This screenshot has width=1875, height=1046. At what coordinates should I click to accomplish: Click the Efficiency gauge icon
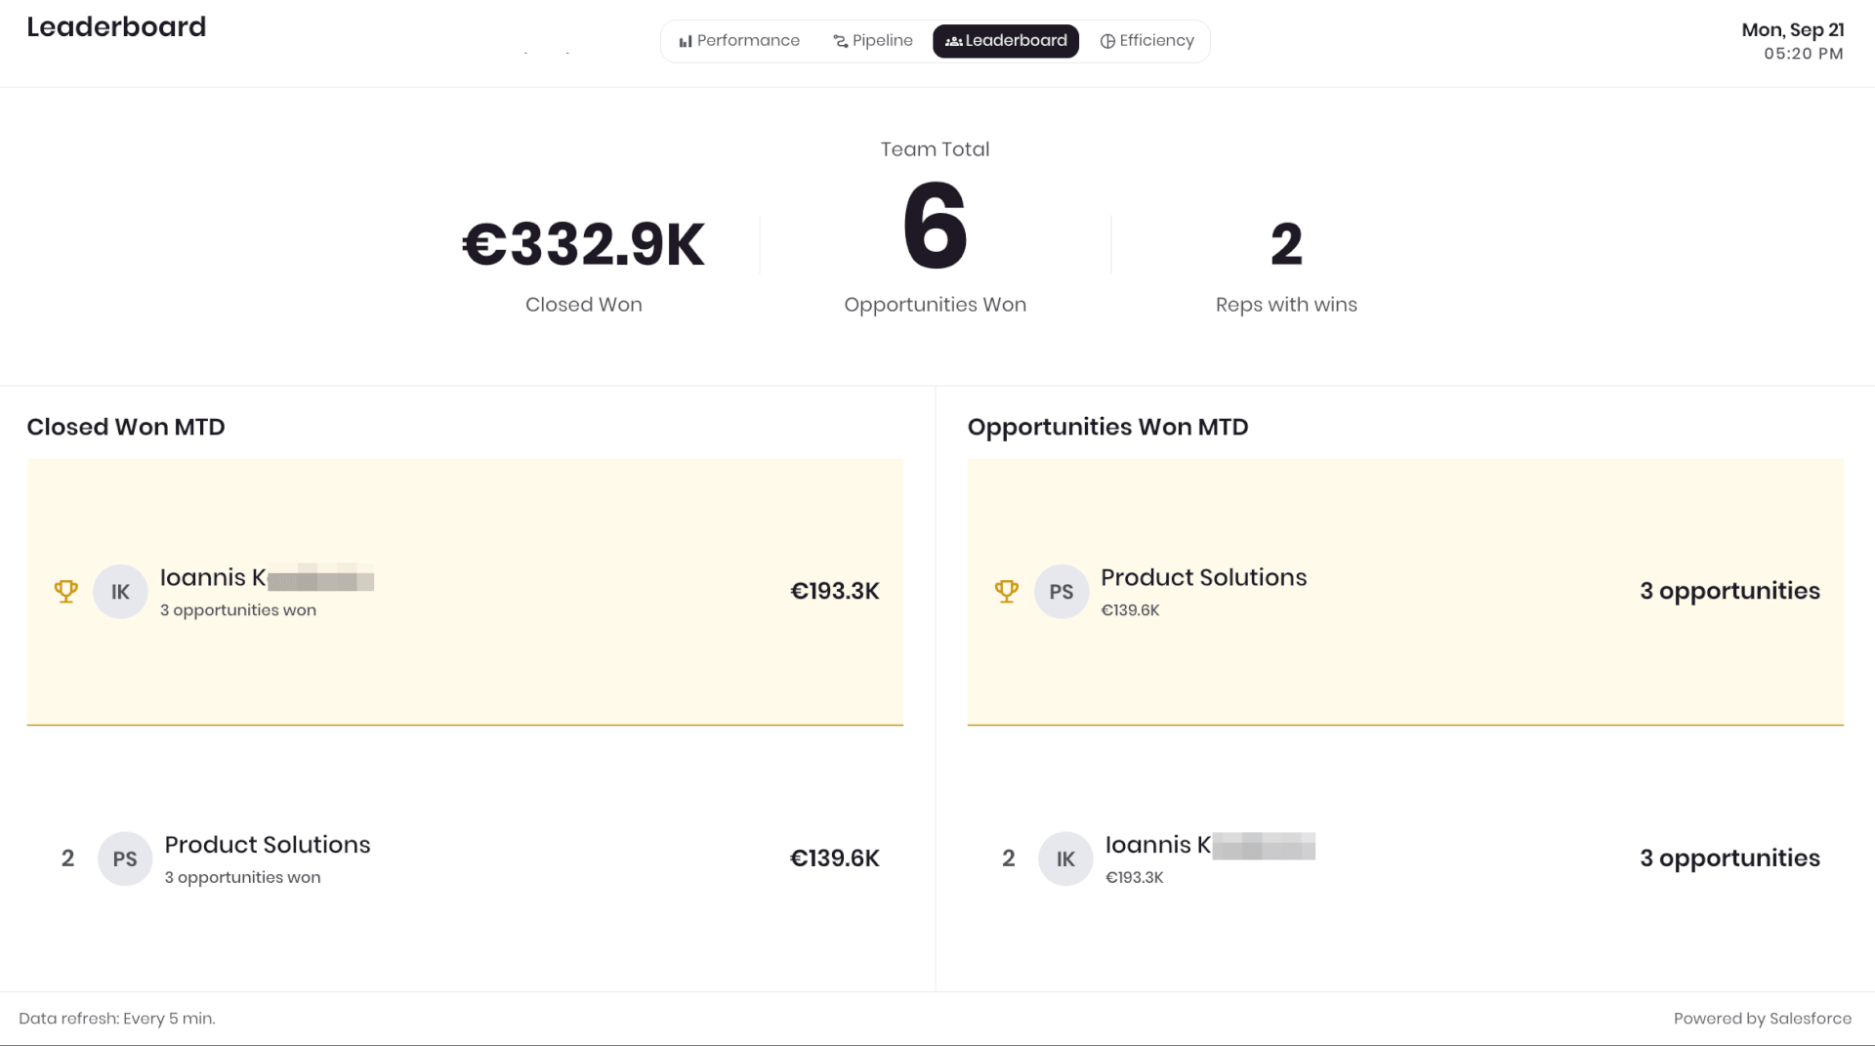point(1107,41)
